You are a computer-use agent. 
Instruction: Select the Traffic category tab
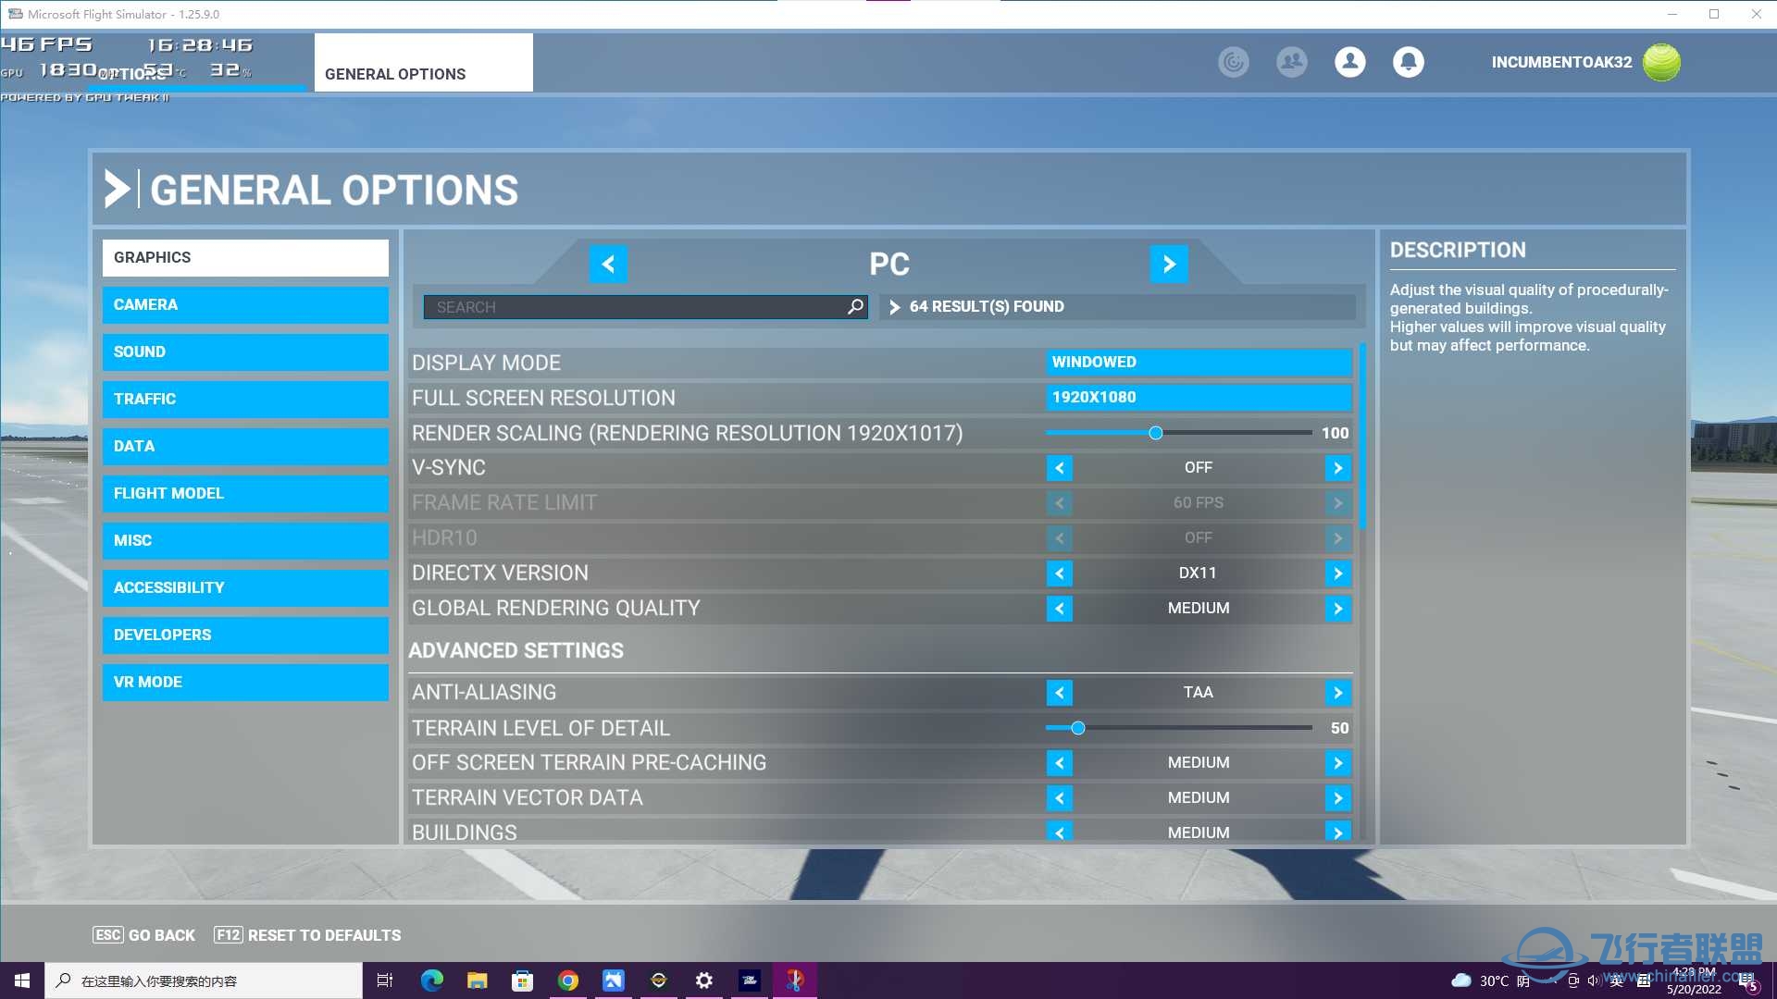[245, 400]
